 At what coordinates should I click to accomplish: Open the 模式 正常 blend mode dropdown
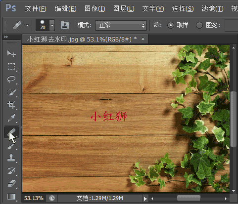coord(121,25)
